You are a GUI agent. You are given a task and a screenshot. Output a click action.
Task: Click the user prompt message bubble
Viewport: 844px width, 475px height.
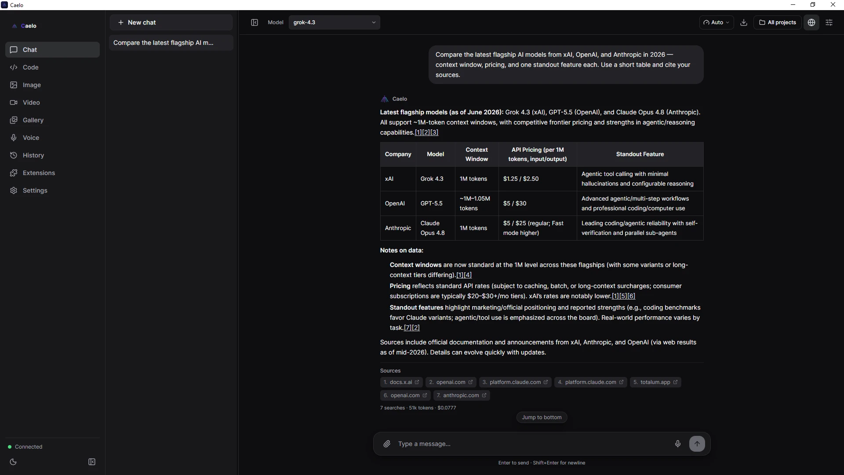click(x=566, y=65)
